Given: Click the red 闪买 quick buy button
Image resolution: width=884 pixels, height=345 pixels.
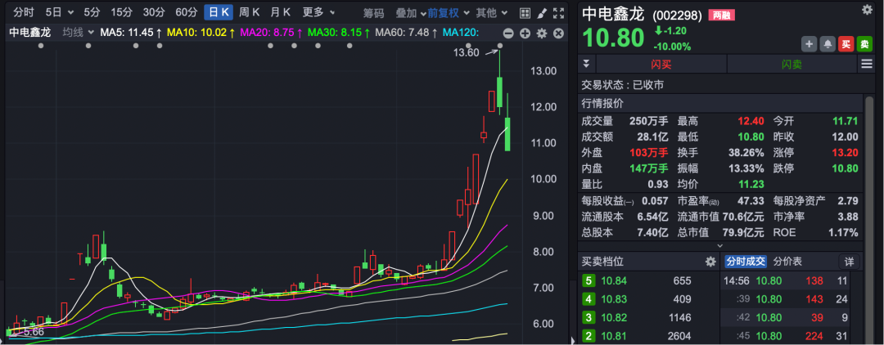Looking at the screenshot, I should pyautogui.click(x=661, y=64).
